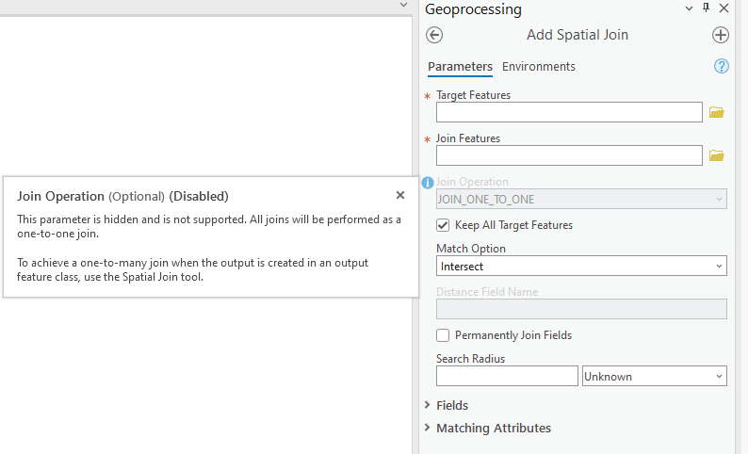Click the add plus icon beside tool title
This screenshot has width=748, height=454.
coord(721,35)
